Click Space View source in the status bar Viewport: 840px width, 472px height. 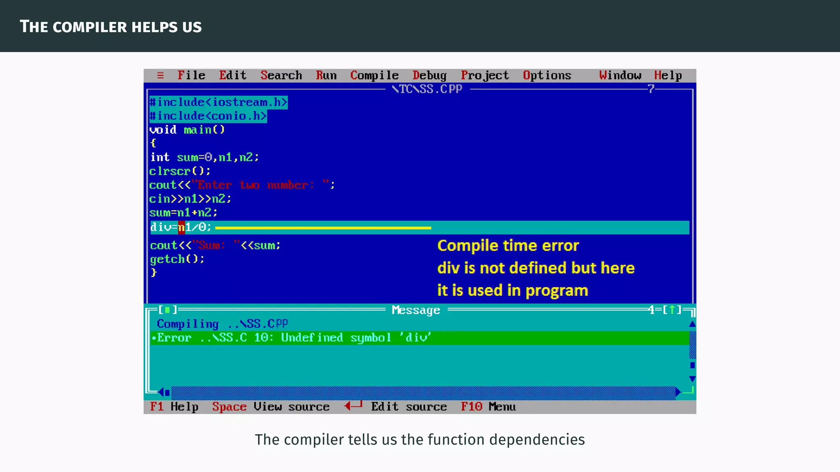coord(271,406)
